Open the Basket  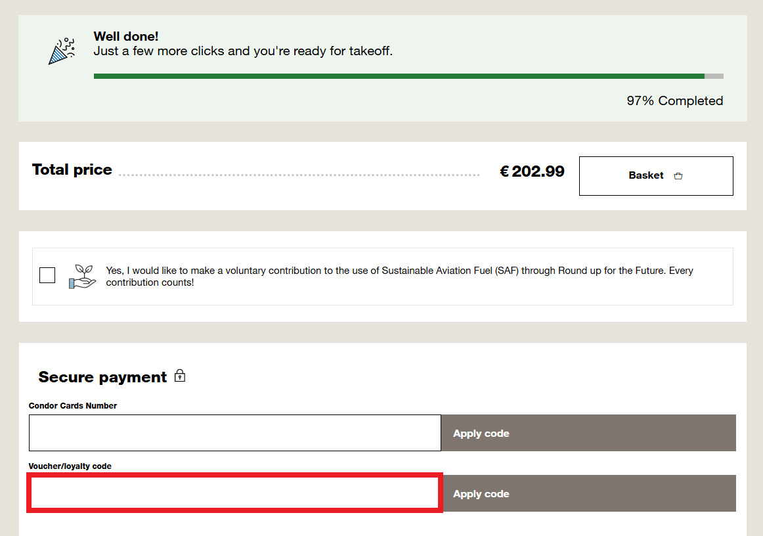pos(655,175)
